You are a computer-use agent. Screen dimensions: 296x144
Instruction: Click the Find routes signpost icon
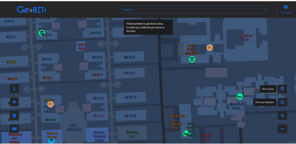tap(282, 89)
